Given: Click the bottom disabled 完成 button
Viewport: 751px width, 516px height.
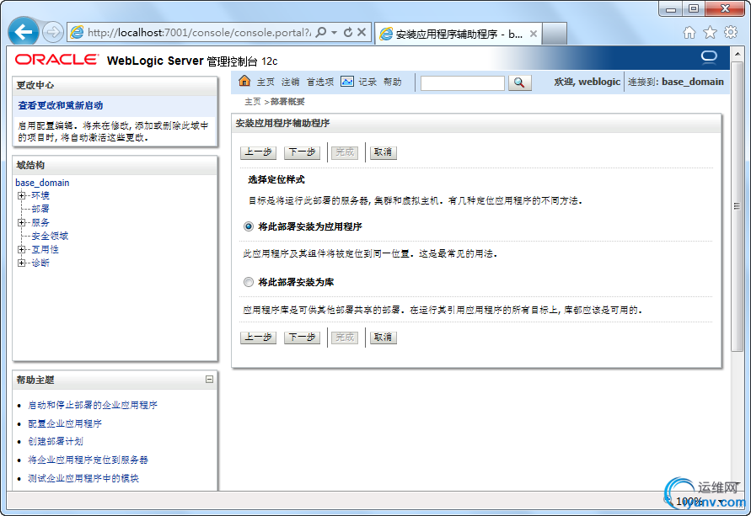Looking at the screenshot, I should (345, 338).
